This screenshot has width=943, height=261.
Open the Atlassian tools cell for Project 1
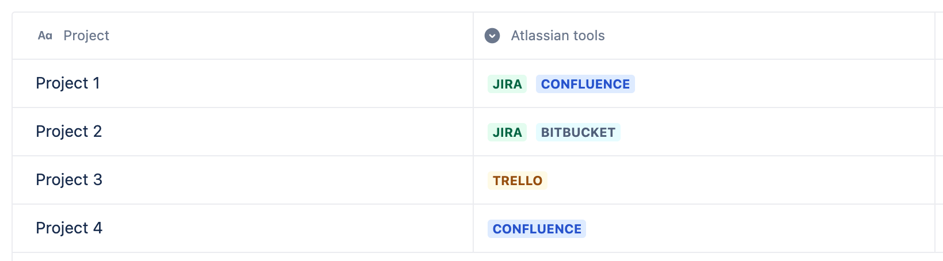704,83
